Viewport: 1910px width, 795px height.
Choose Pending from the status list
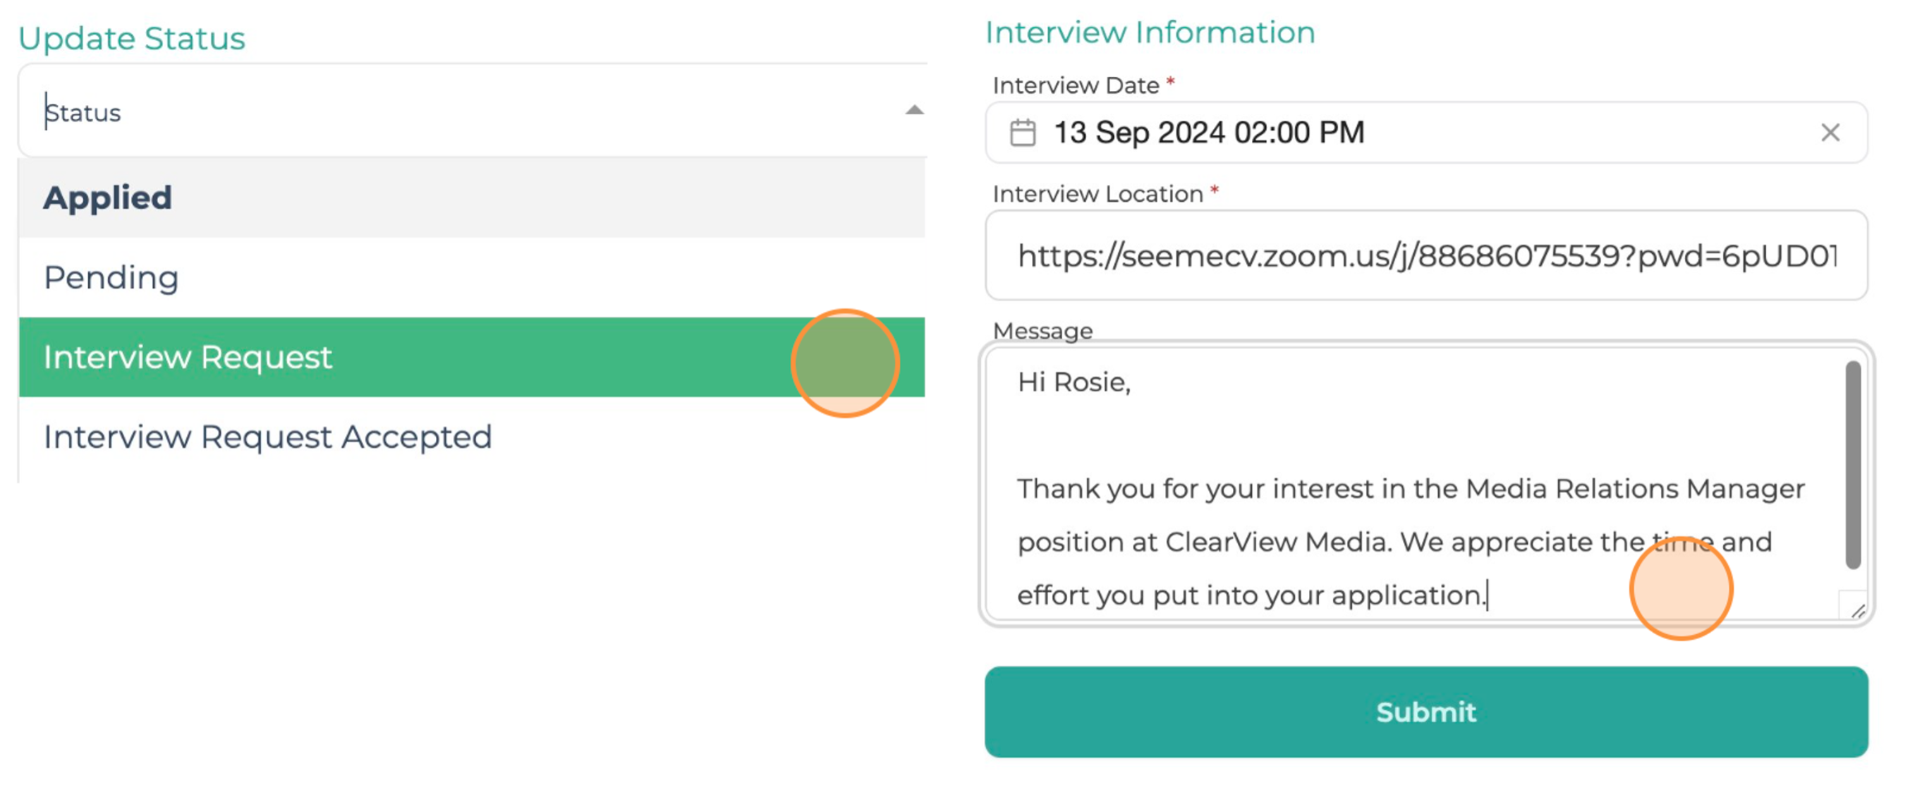click(x=472, y=277)
